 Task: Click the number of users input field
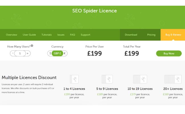[x=20, y=53]
